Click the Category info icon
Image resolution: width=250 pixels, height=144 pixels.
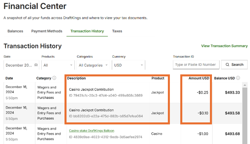point(54,78)
